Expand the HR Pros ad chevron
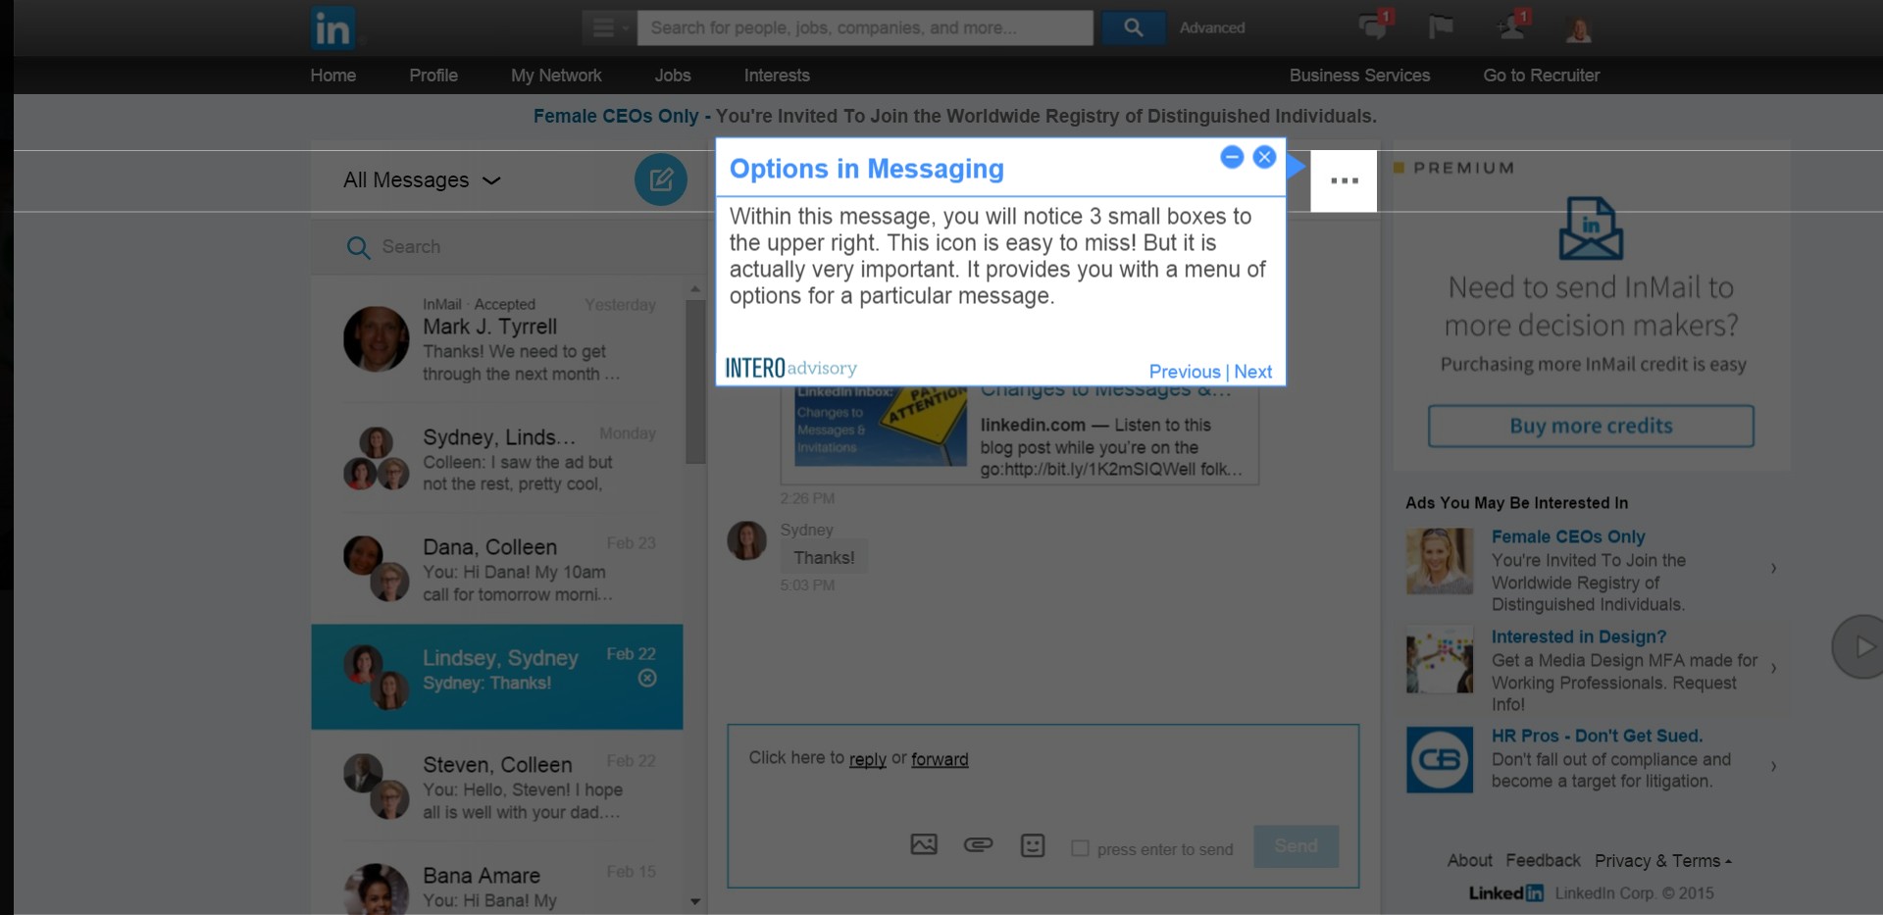This screenshot has width=1883, height=915. (x=1773, y=766)
